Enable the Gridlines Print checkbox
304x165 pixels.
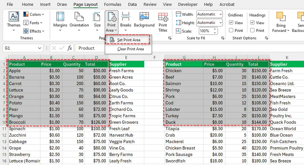pyautogui.click(x=231, y=31)
